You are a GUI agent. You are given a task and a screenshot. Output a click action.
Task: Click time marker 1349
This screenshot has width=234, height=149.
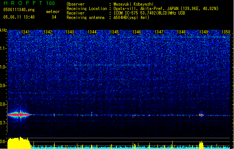point(203,32)
